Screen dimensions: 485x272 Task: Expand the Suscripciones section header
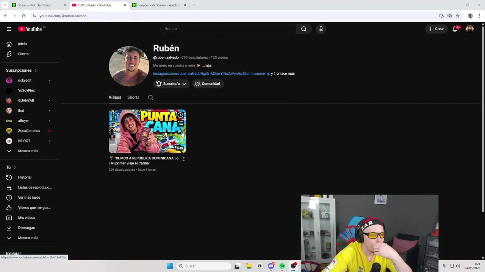click(x=22, y=71)
